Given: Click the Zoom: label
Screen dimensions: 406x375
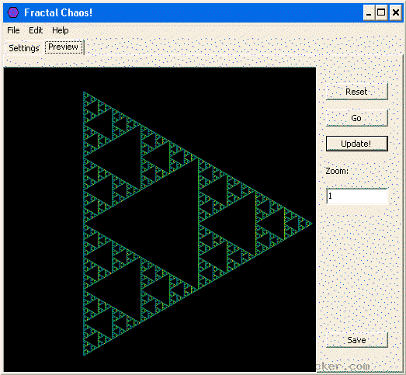Looking at the screenshot, I should tap(337, 171).
